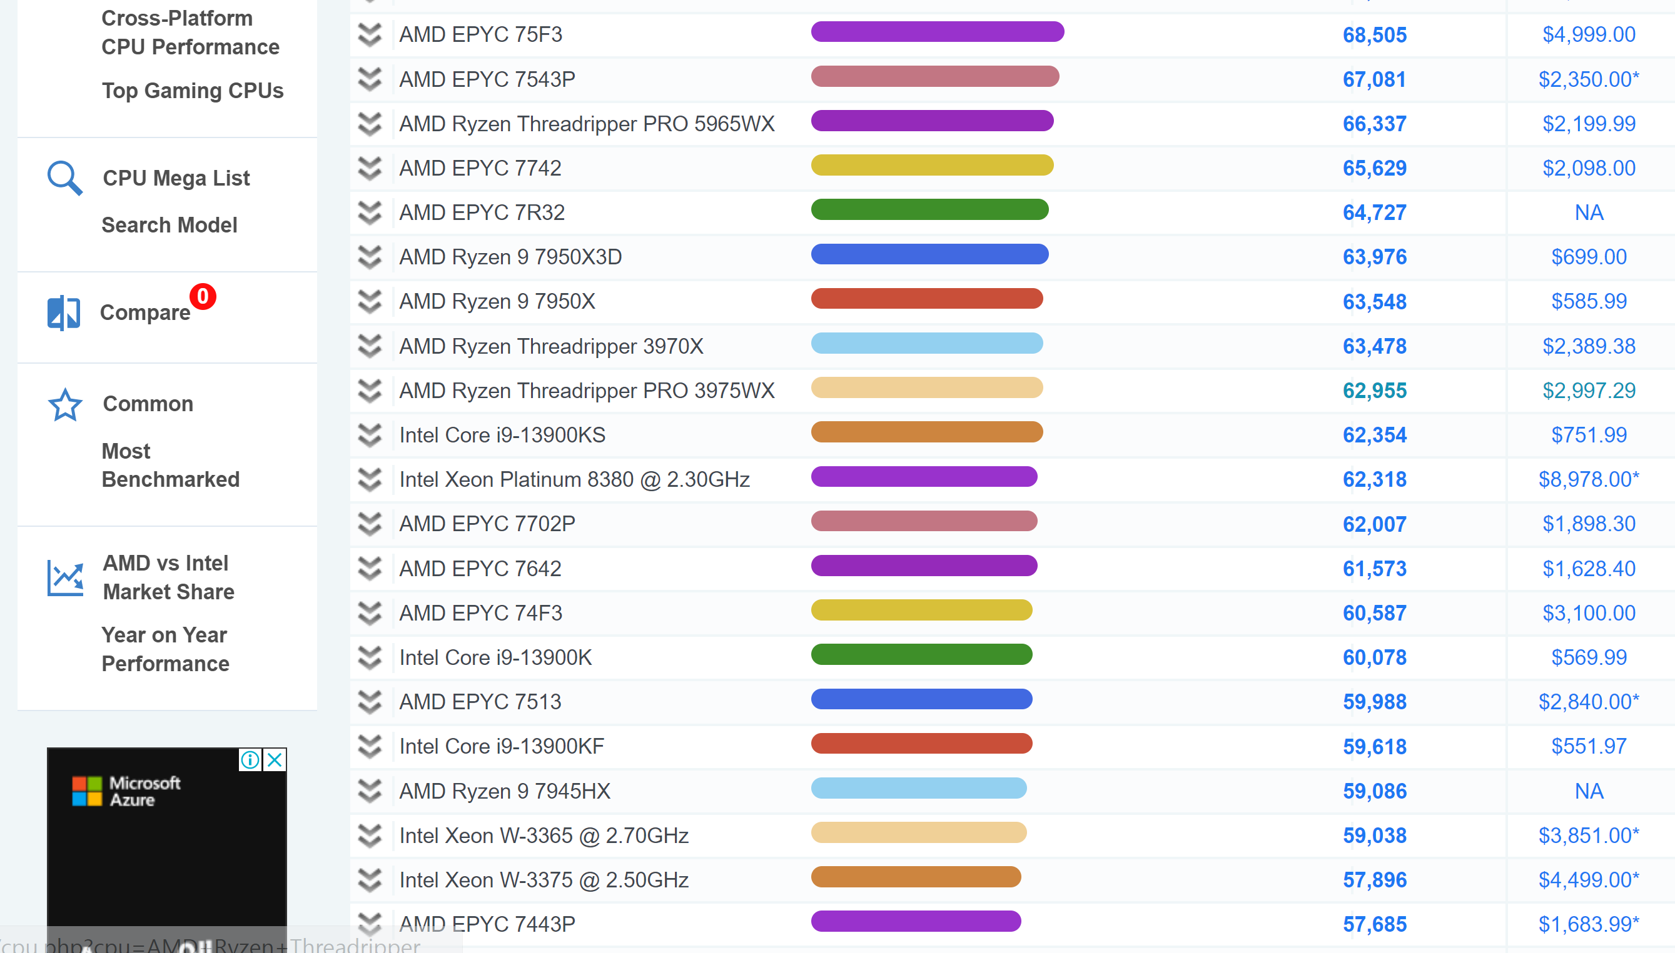Open the ad info icon
The width and height of the screenshot is (1675, 953).
pos(250,760)
